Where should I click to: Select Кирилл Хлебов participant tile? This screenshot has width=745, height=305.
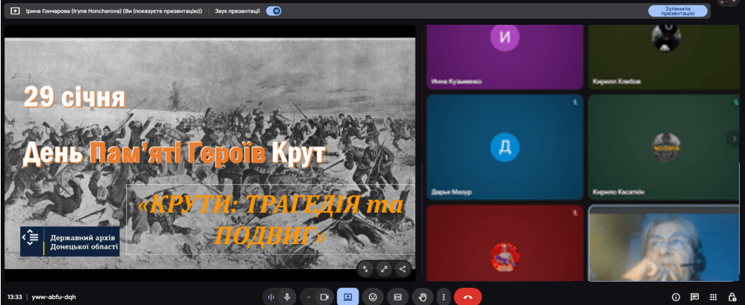(664, 57)
